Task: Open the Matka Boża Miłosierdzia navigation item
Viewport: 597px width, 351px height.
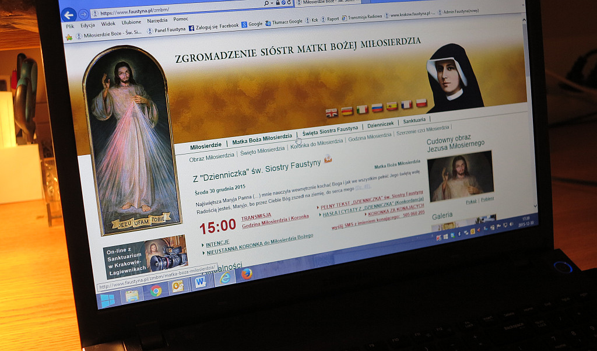Action: (262, 139)
